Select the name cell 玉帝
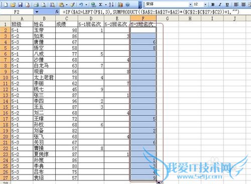This screenshot has width=251, height=184. (44, 30)
